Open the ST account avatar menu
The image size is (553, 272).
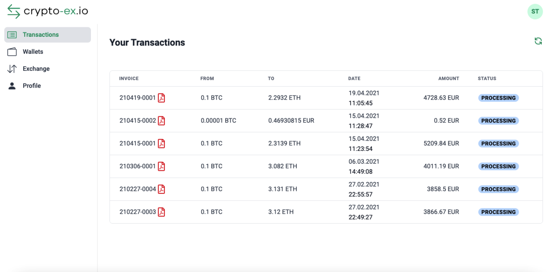pyautogui.click(x=535, y=11)
